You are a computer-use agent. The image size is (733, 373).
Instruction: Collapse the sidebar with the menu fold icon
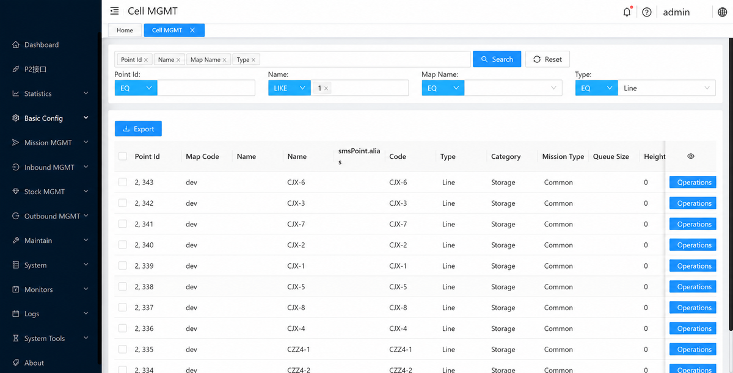pos(114,11)
